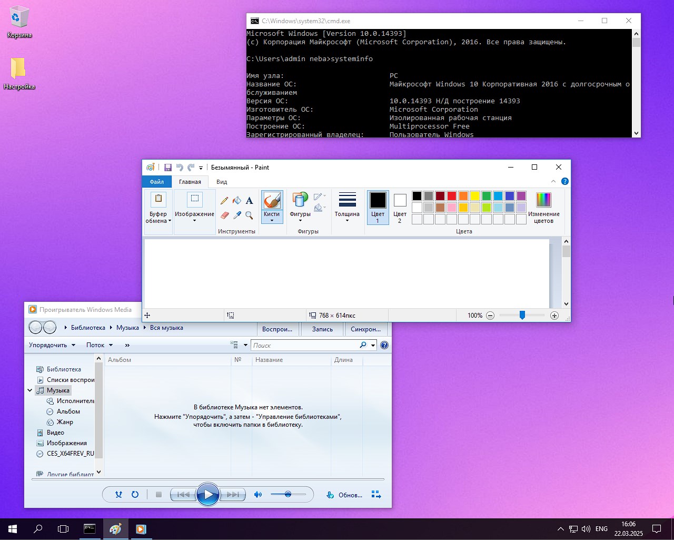Select the Color picker eyedropper tool
Image resolution: width=674 pixels, height=540 pixels.
(x=237, y=215)
